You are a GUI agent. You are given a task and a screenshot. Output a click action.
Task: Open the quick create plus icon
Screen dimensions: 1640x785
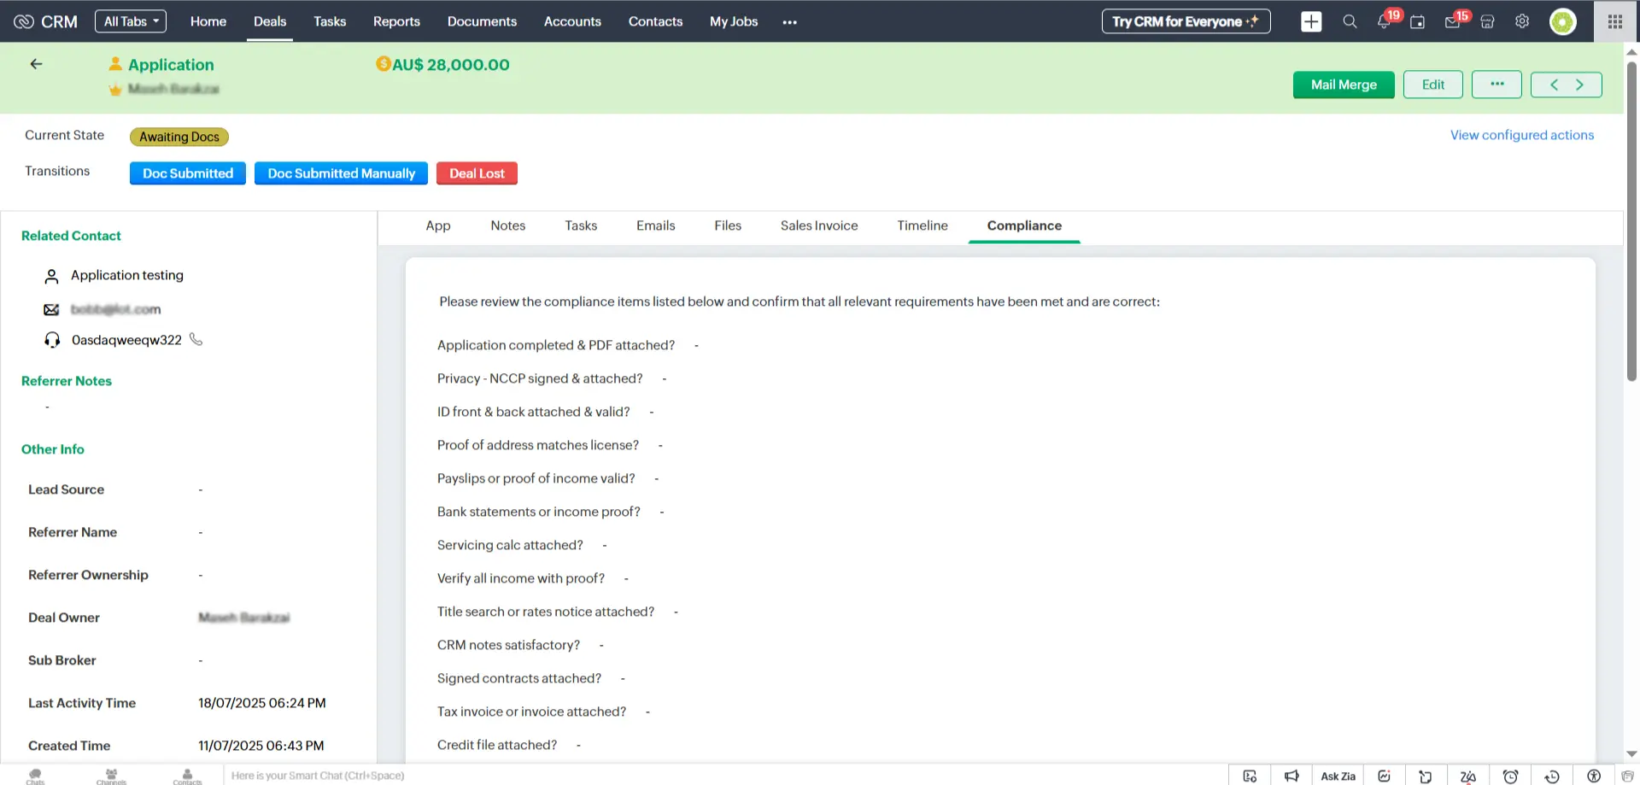1312,21
